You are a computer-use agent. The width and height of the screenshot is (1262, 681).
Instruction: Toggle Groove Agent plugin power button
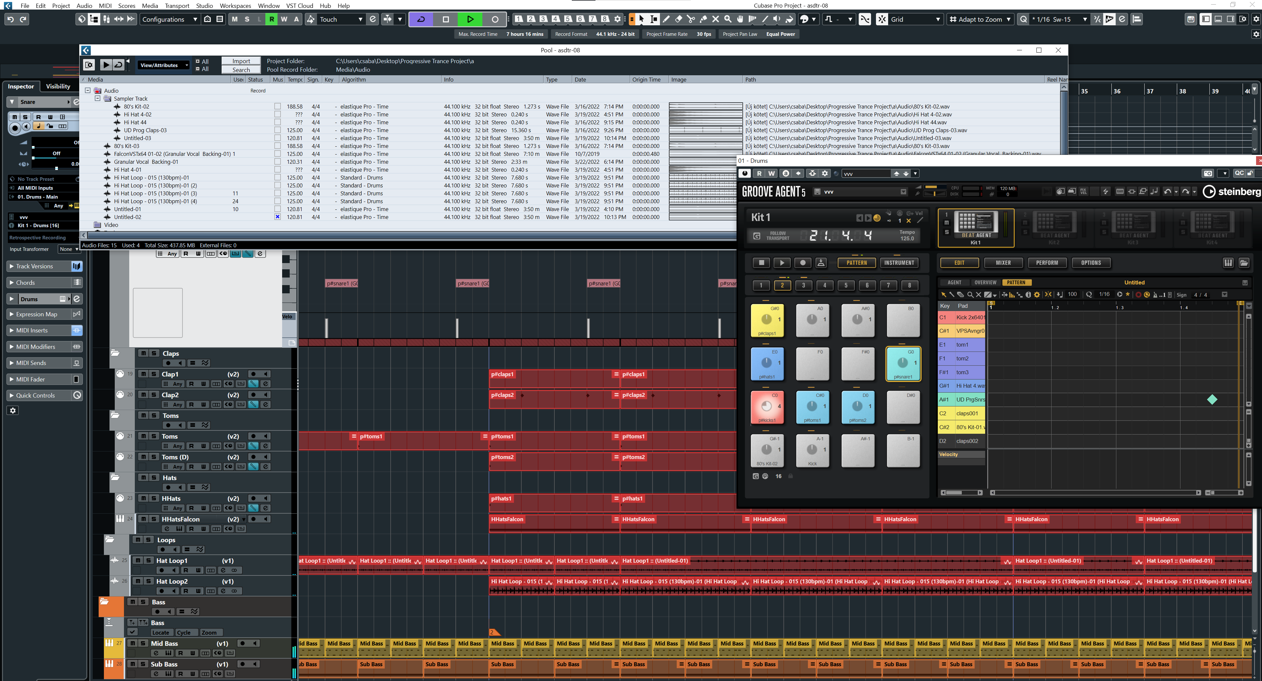(745, 173)
